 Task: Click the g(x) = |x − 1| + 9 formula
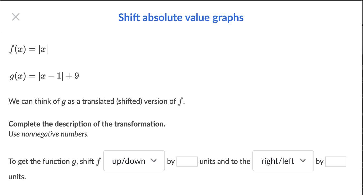[44, 76]
